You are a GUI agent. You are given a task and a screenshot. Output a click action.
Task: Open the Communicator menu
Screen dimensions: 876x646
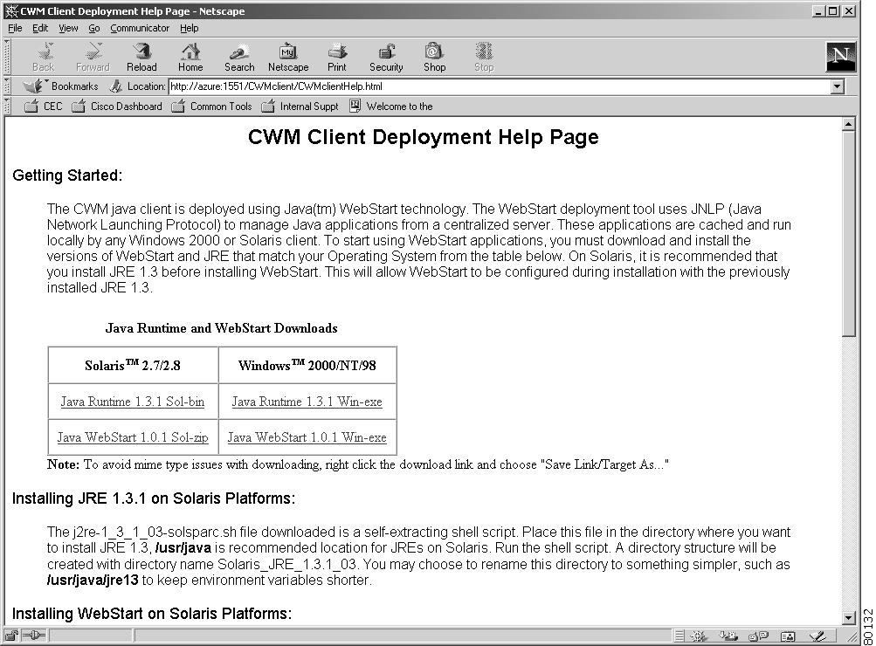click(140, 28)
